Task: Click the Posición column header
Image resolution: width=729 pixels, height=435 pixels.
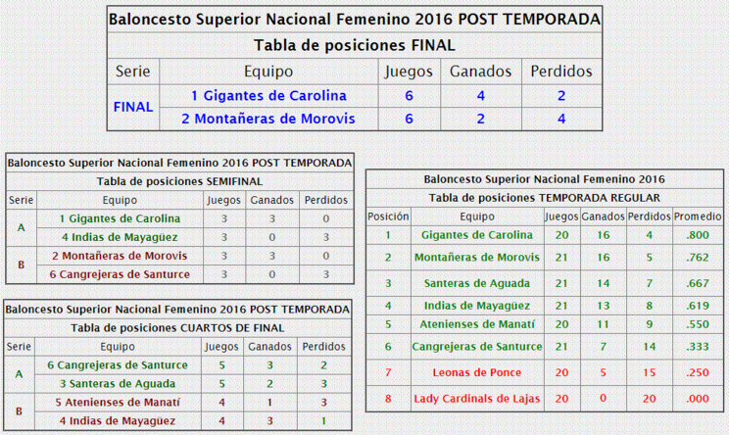Action: point(388,217)
